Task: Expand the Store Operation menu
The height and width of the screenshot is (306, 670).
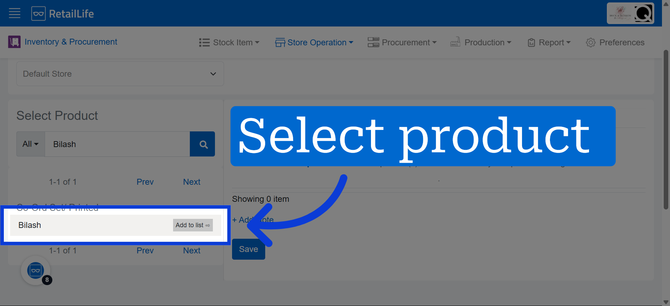Action: [314, 43]
